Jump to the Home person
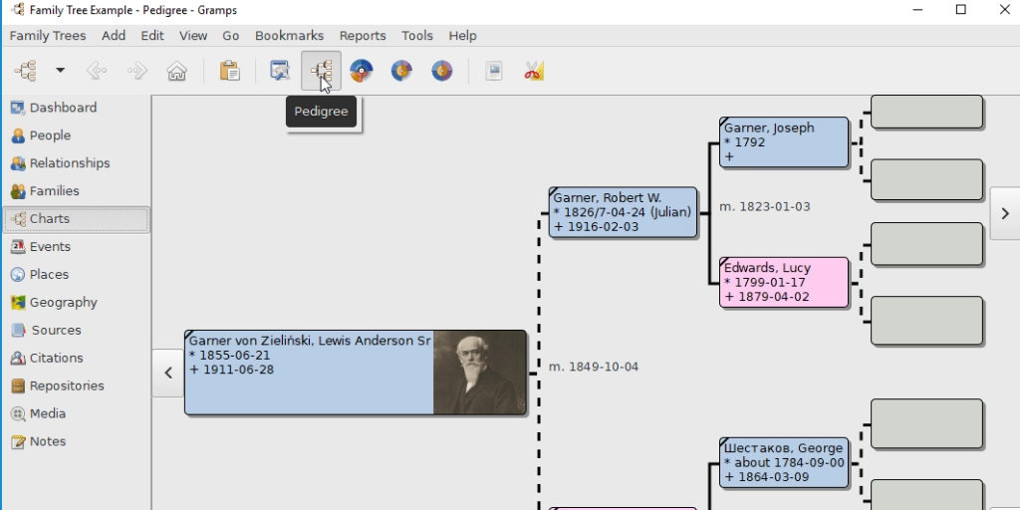 point(177,71)
